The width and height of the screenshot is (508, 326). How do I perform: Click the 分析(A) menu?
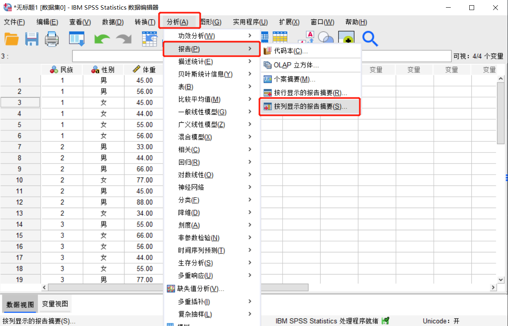point(178,22)
